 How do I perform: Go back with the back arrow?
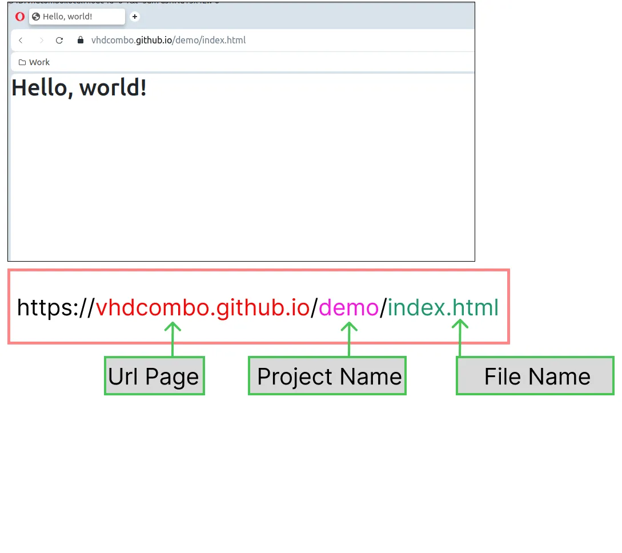coord(21,40)
